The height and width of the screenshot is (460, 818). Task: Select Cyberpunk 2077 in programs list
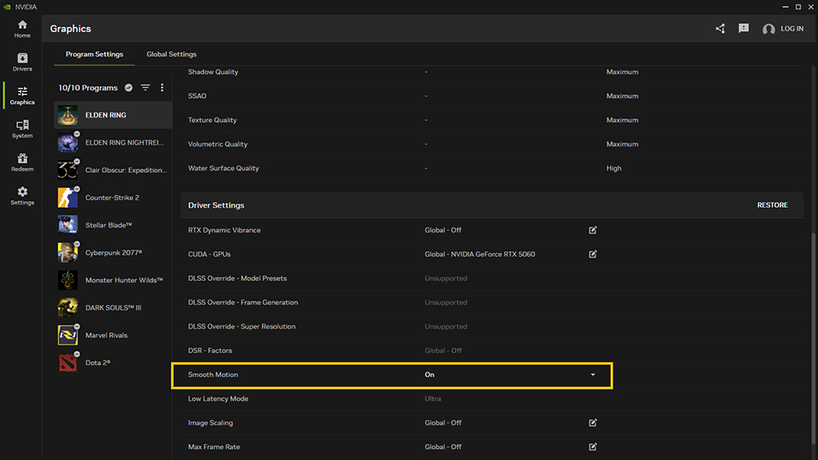pyautogui.click(x=112, y=253)
